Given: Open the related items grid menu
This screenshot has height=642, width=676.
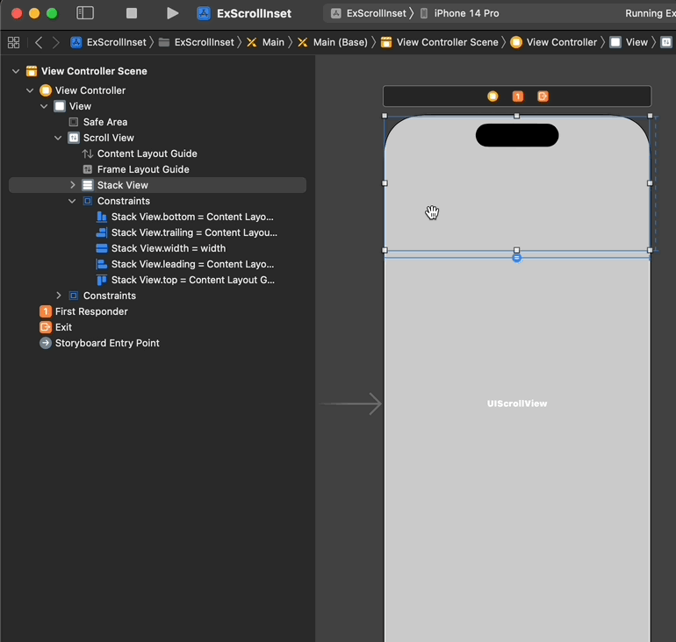Looking at the screenshot, I should (13, 42).
